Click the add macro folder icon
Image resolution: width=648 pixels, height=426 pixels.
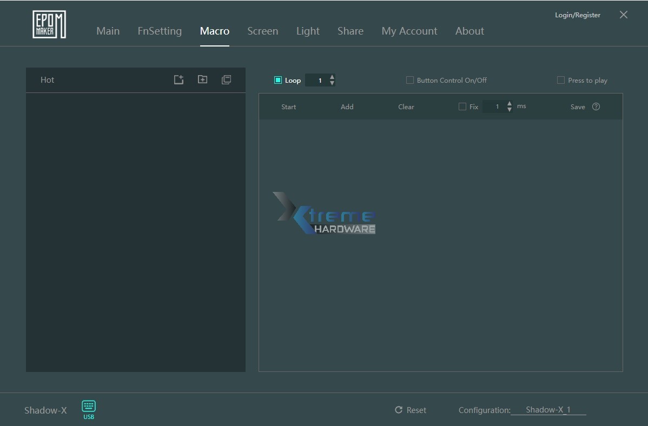tap(202, 80)
